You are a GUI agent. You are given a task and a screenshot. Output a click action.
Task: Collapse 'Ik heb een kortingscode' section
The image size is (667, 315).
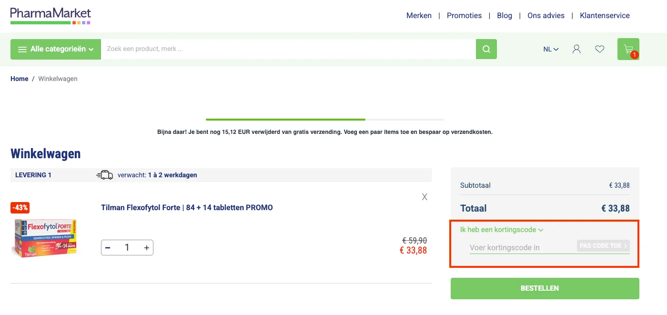[x=502, y=229]
